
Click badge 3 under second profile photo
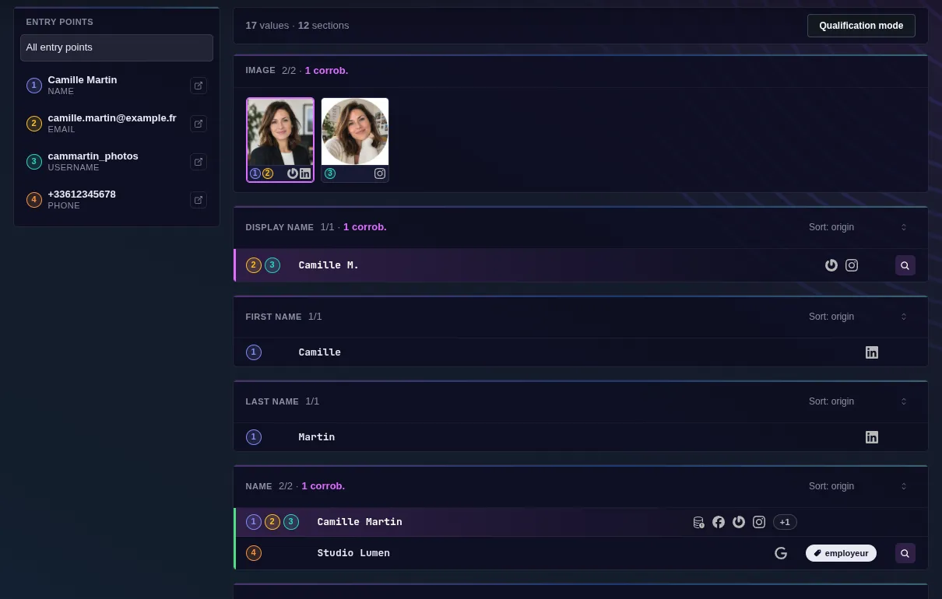pos(330,173)
